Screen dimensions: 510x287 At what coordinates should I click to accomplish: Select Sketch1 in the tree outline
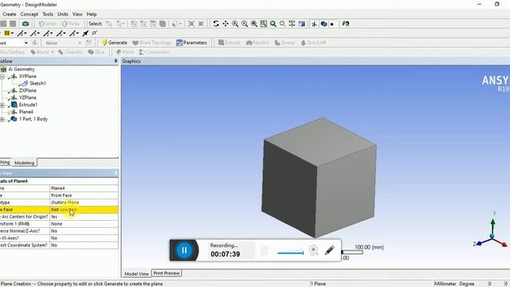click(x=37, y=83)
